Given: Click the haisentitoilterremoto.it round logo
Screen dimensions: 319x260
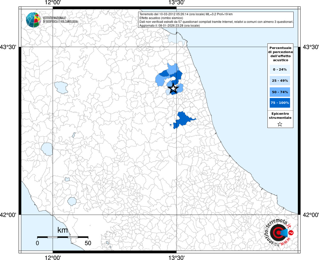Looking at the screenshot, I should [279, 233].
